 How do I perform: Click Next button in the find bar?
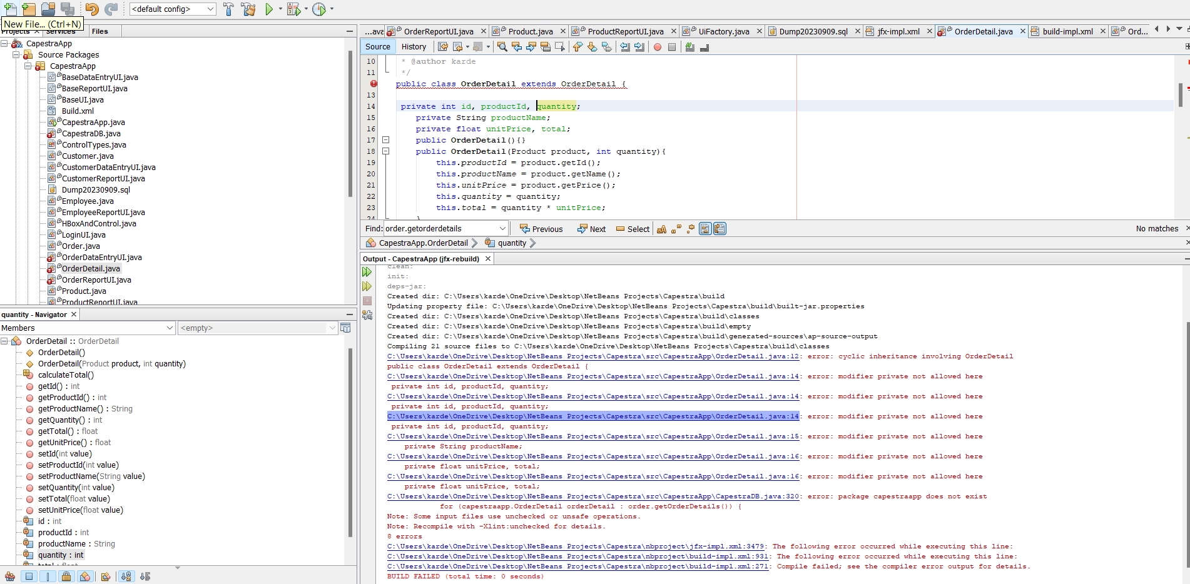591,229
